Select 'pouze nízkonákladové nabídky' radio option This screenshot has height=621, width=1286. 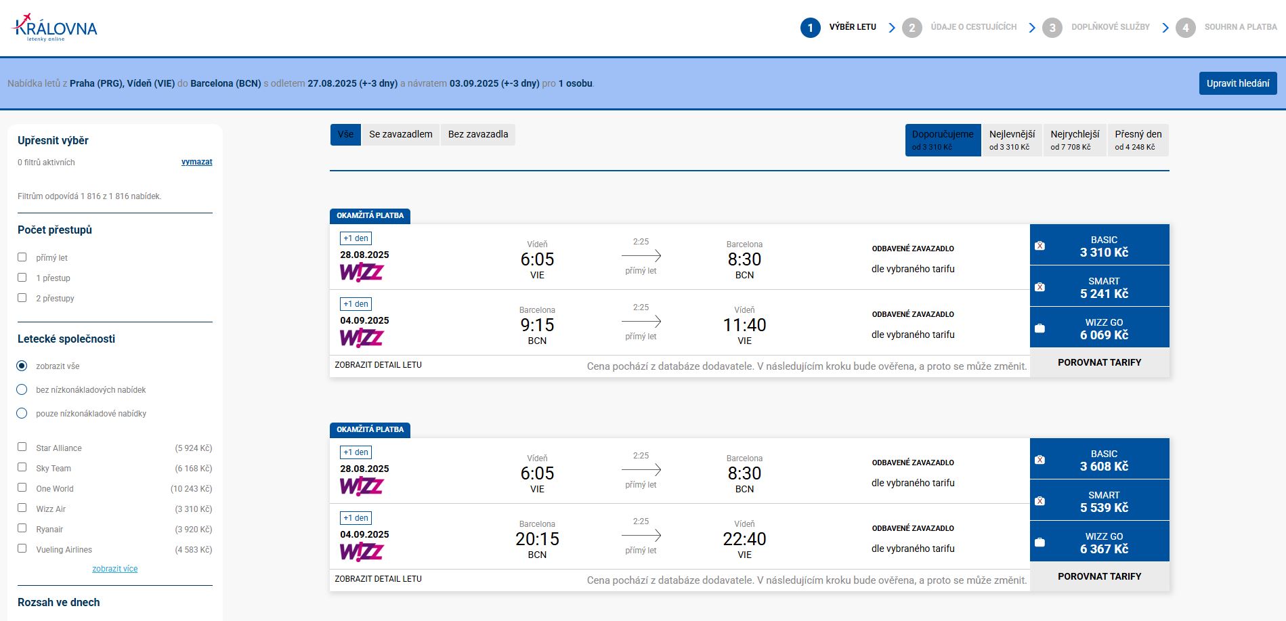coord(22,413)
